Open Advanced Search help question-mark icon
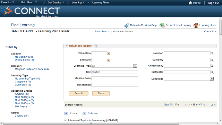Screen dimensions: 222x125 pos(96,46)
